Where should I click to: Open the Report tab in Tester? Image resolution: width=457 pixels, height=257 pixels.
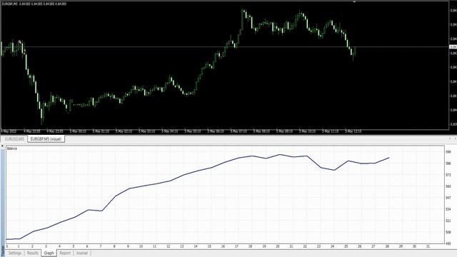click(x=65, y=253)
